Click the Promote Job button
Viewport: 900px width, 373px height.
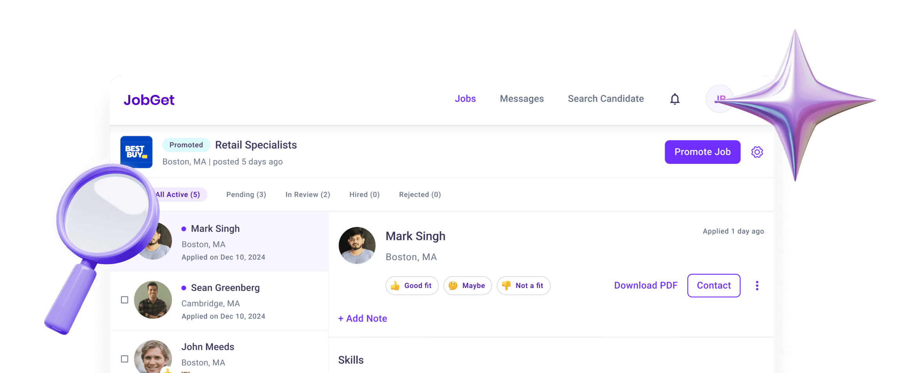tap(702, 152)
